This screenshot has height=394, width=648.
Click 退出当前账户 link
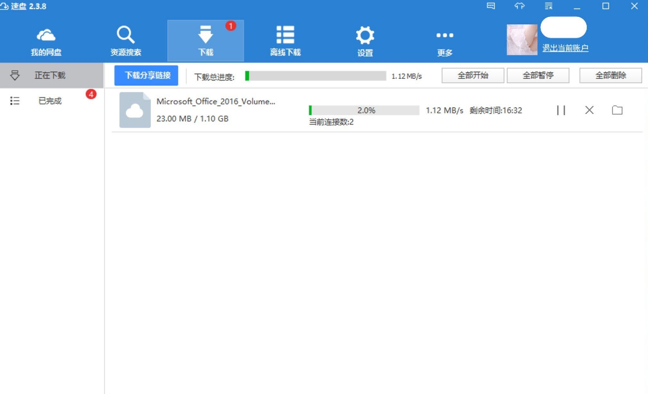[x=565, y=48]
